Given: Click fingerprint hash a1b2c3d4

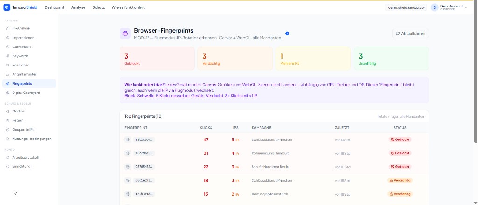Looking at the screenshot, I should (144, 140).
